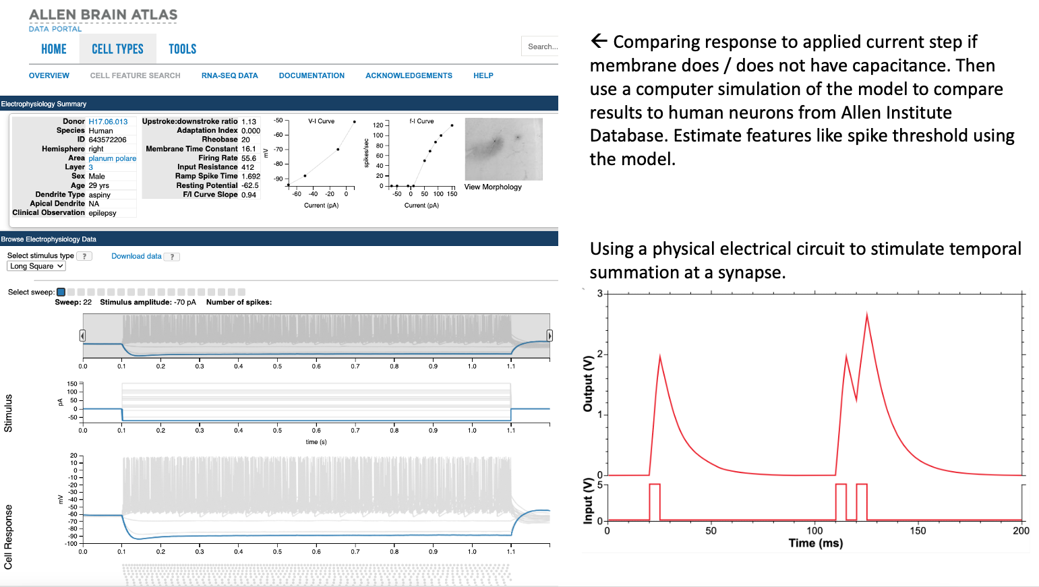Select the second sweep square
Screen dimensions: 1039x587
[x=71, y=292]
